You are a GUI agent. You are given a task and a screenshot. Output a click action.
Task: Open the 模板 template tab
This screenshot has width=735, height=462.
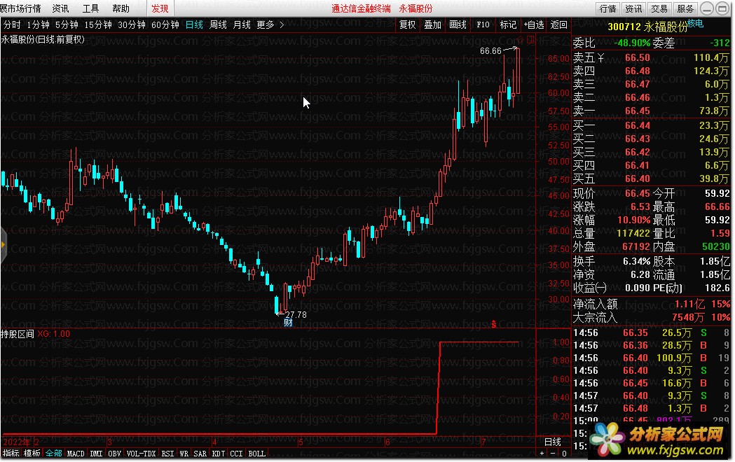click(x=32, y=453)
